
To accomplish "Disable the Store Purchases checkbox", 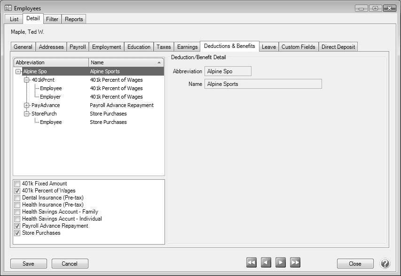I will pyautogui.click(x=17, y=233).
